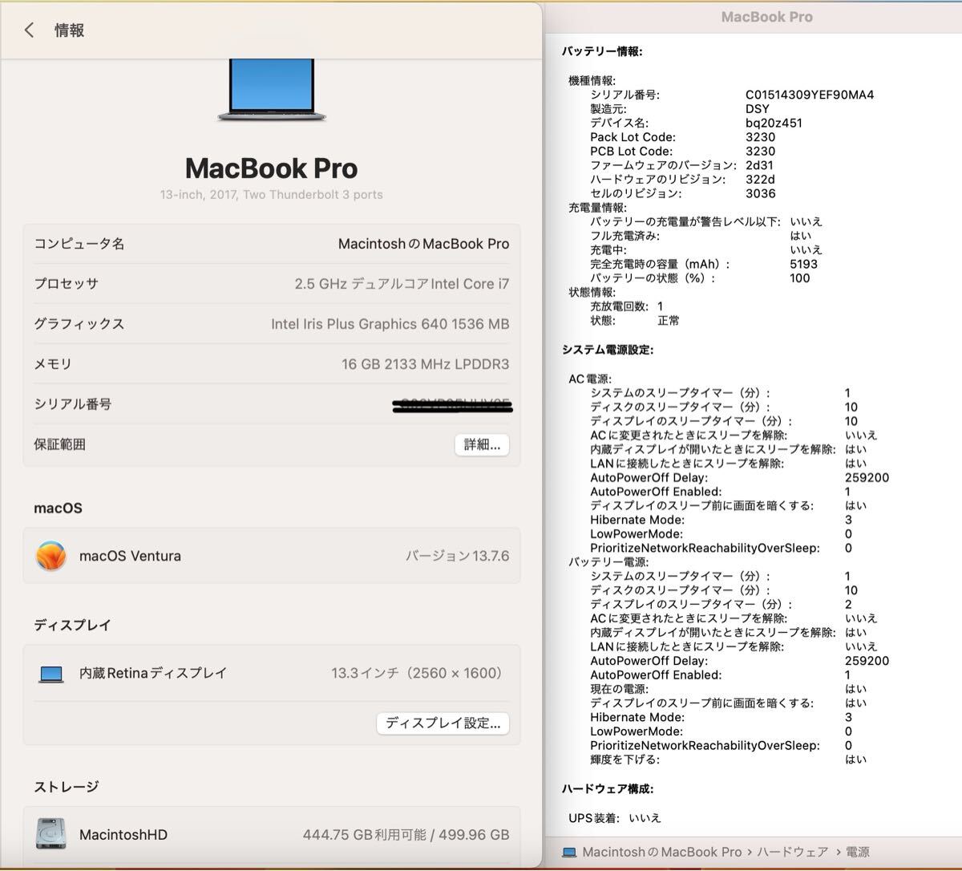Click the AC電源: subsection label

590,379
